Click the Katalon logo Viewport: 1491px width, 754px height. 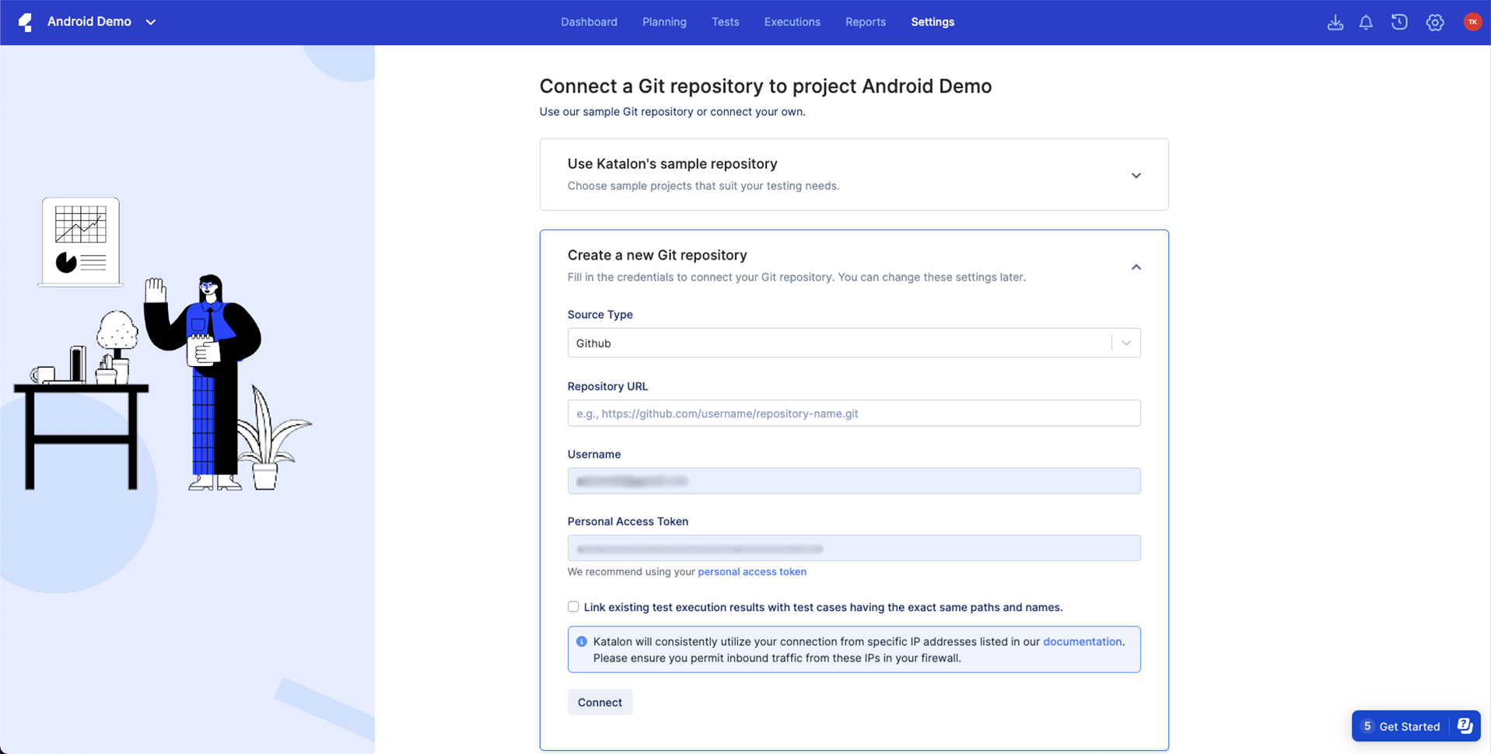click(26, 22)
